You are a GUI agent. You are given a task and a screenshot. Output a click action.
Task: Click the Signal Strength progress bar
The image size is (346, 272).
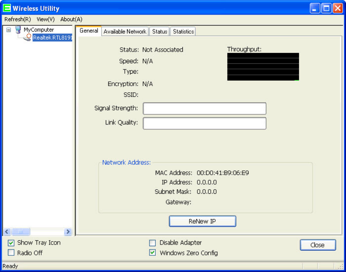(x=204, y=109)
